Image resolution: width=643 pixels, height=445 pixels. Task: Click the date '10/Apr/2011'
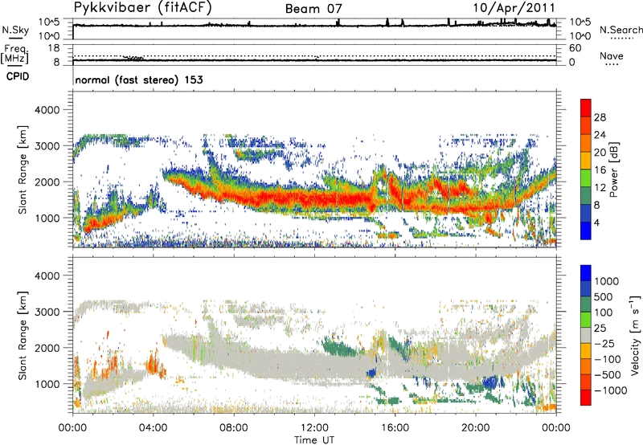click(x=514, y=8)
